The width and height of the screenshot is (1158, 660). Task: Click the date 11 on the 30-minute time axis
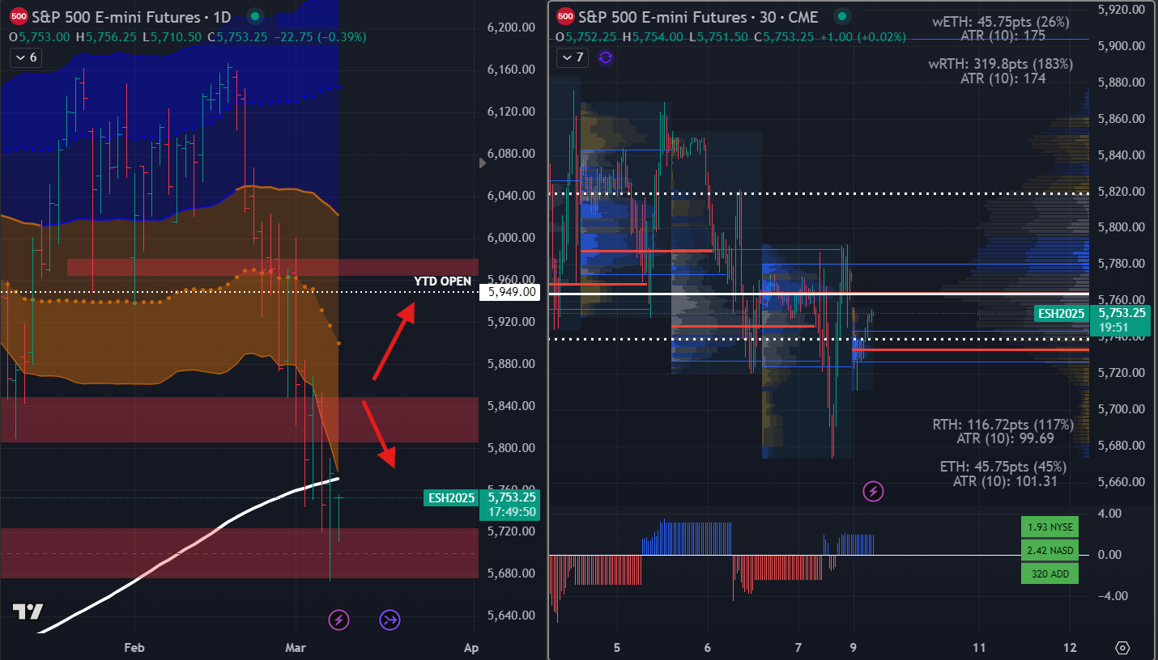point(980,648)
